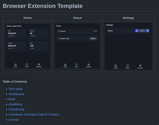This screenshot has width=159, height=125.
Task: Click the Home column header
Action: click(28, 18)
